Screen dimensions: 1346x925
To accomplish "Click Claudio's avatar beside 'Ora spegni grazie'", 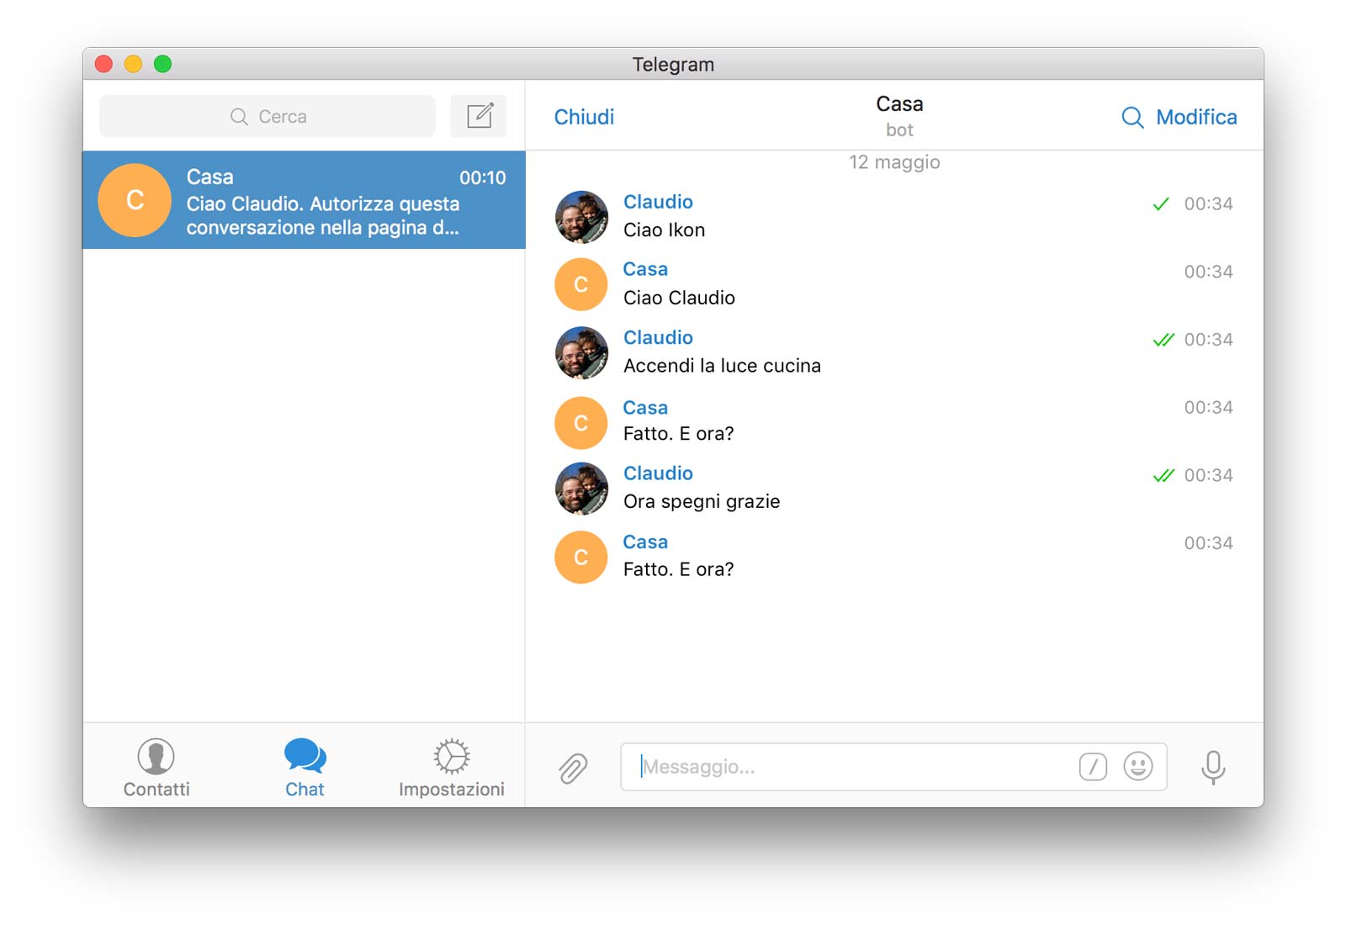I will [x=581, y=488].
